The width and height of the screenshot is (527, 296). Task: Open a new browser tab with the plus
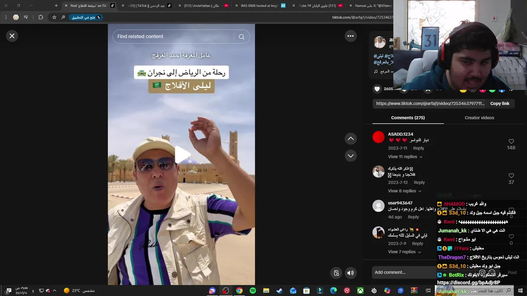click(56, 6)
